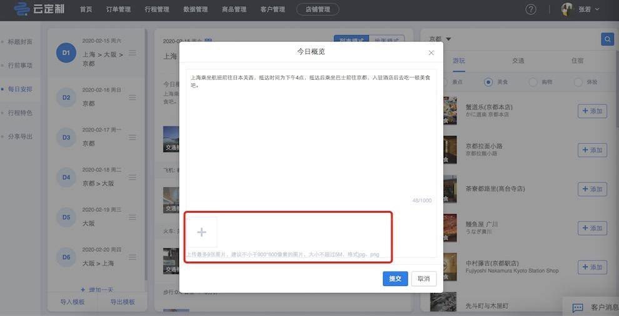This screenshot has height=316, width=619.
Task: Switch to the 住宿 tab
Action: [577, 61]
